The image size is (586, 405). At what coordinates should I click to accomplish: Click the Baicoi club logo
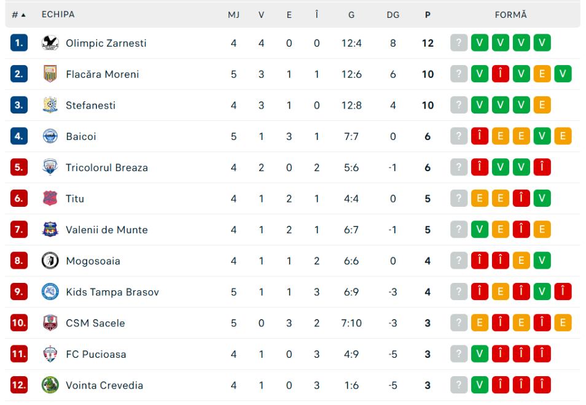coord(50,136)
